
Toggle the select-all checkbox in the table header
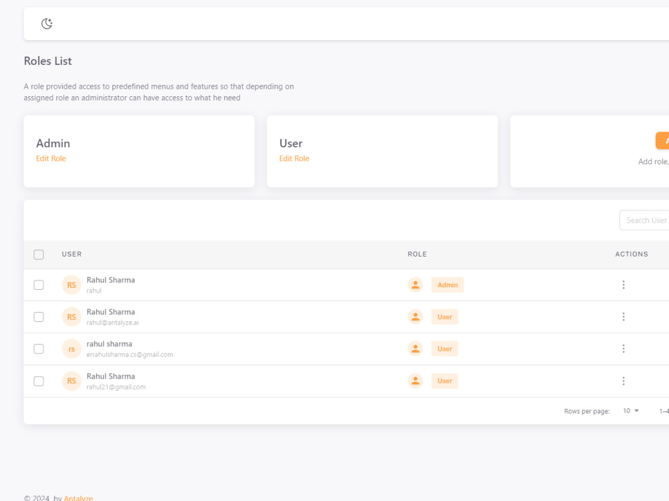[38, 254]
